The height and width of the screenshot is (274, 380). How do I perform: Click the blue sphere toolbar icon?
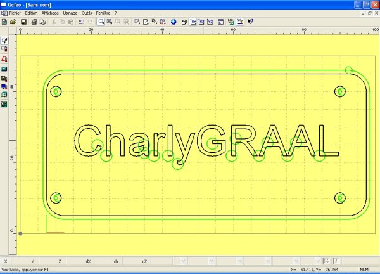click(x=174, y=22)
